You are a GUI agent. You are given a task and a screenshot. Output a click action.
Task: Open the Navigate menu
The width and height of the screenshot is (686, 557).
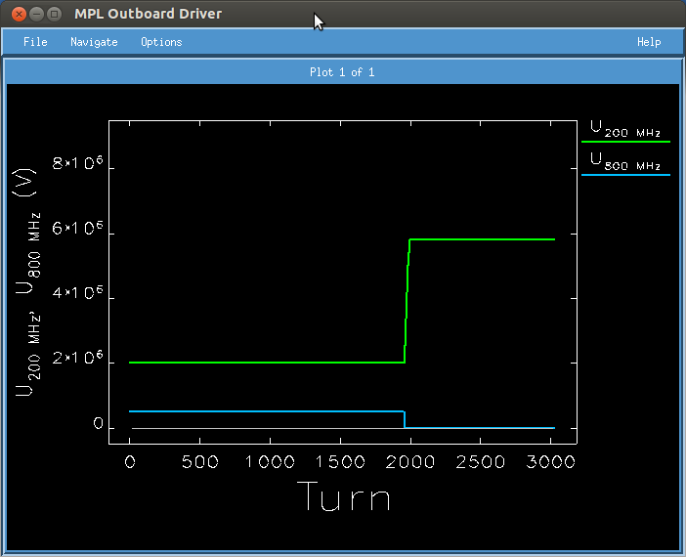pyautogui.click(x=94, y=42)
